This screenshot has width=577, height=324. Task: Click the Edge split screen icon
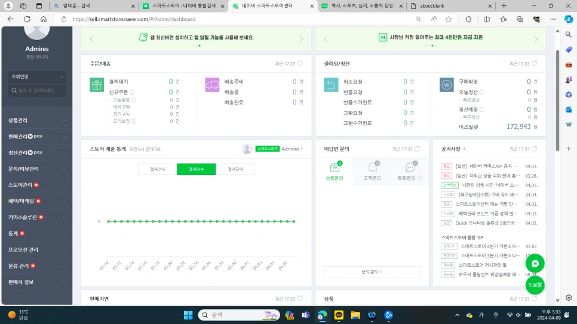[x=486, y=19]
